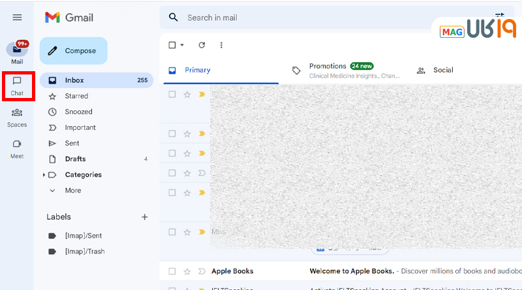
Task: Open Meet in the left sidebar
Action: [x=17, y=148]
